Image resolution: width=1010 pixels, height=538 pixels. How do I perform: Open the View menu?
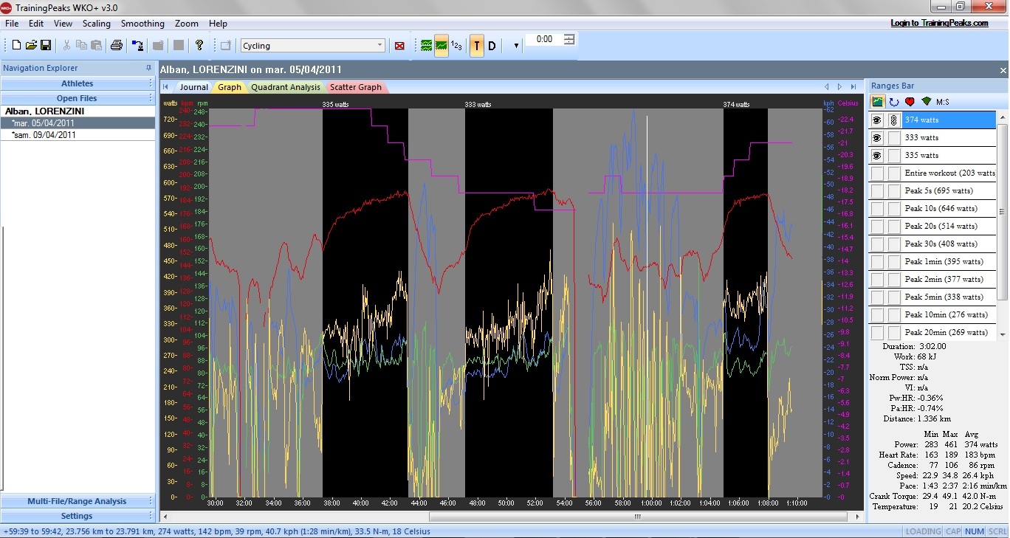click(x=63, y=24)
